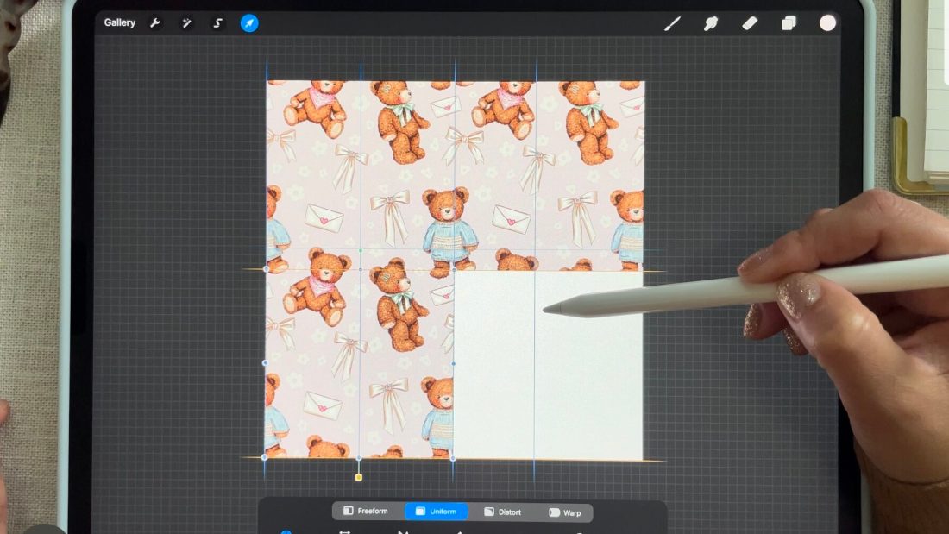Tap the bottom-edge middle transform handle
This screenshot has height=534, width=949.
[359, 458]
